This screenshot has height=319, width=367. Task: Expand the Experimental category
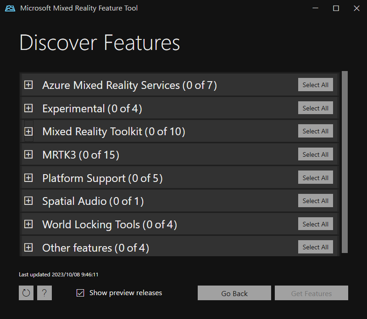tap(28, 108)
